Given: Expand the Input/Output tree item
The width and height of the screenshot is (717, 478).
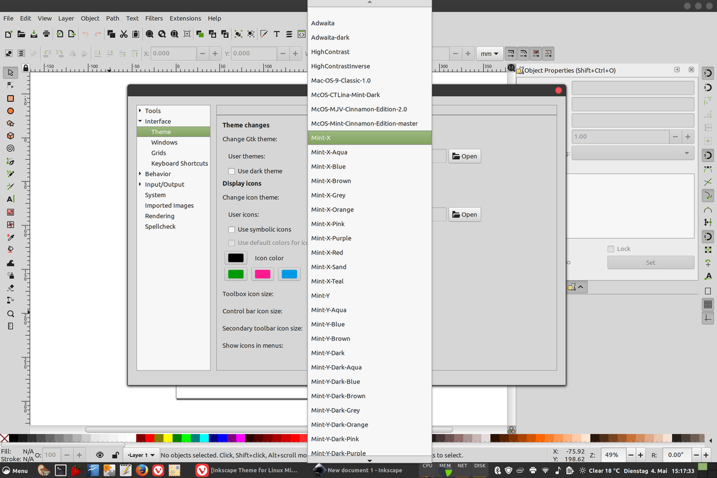Looking at the screenshot, I should pyautogui.click(x=140, y=185).
